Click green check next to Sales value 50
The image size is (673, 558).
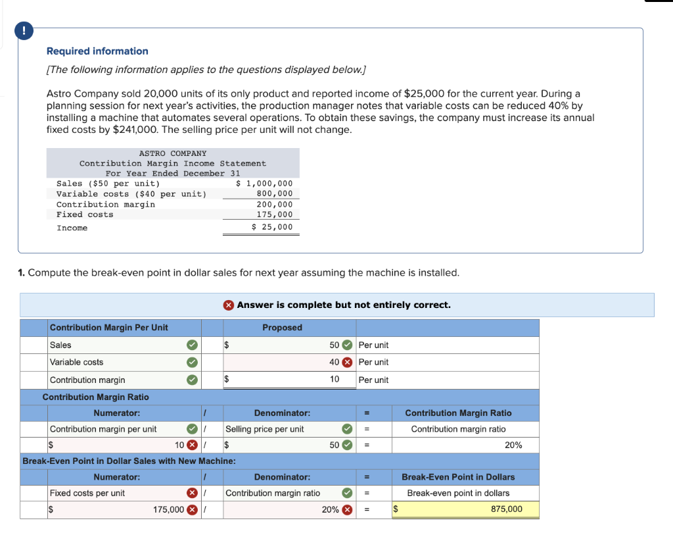tap(347, 345)
